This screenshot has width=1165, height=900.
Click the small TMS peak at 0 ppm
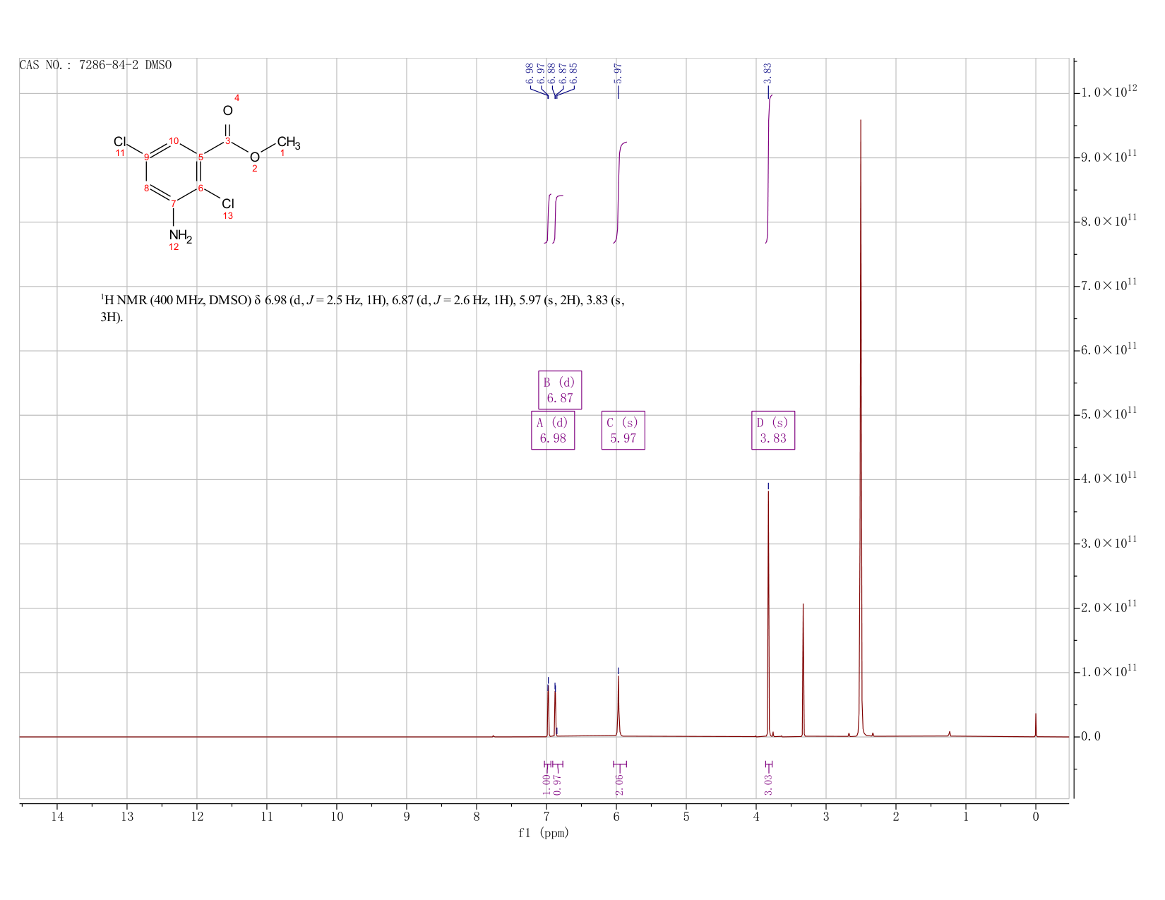1036,725
